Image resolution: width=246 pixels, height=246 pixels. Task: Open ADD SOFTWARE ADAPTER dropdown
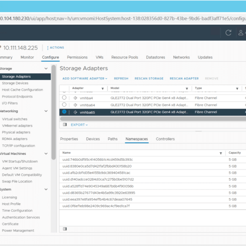click(85, 79)
